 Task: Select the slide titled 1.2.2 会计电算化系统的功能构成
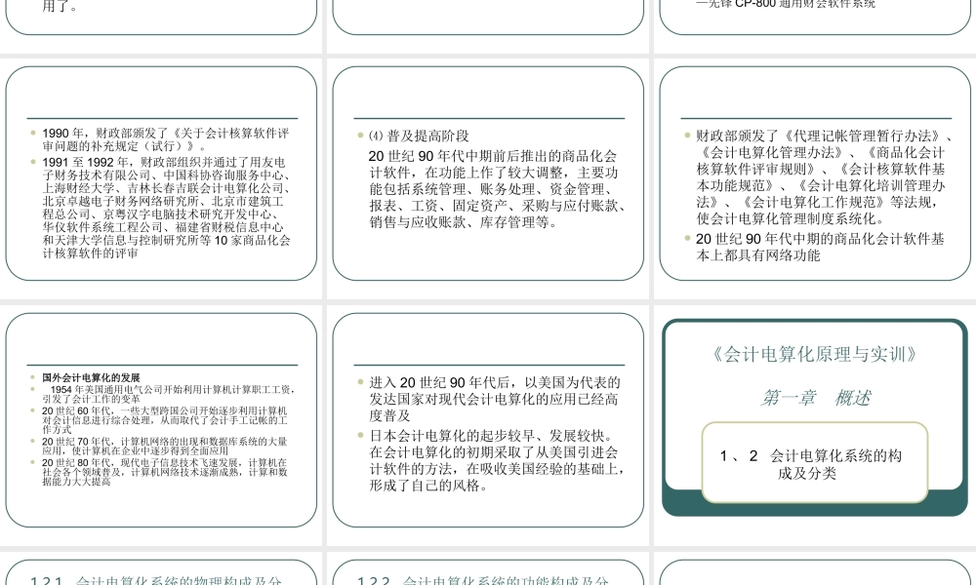(x=488, y=575)
